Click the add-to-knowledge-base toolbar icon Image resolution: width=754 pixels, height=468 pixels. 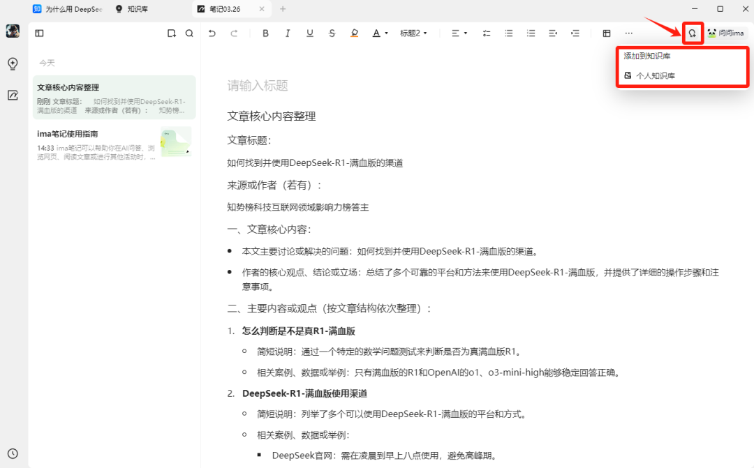693,33
